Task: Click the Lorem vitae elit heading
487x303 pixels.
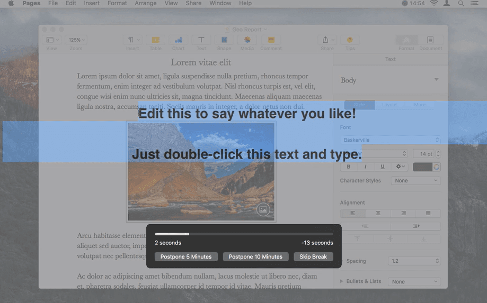Action: 201,62
